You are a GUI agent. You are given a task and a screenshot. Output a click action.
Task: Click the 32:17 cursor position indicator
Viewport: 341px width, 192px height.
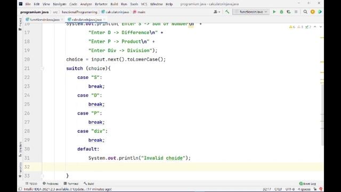coord(266,189)
